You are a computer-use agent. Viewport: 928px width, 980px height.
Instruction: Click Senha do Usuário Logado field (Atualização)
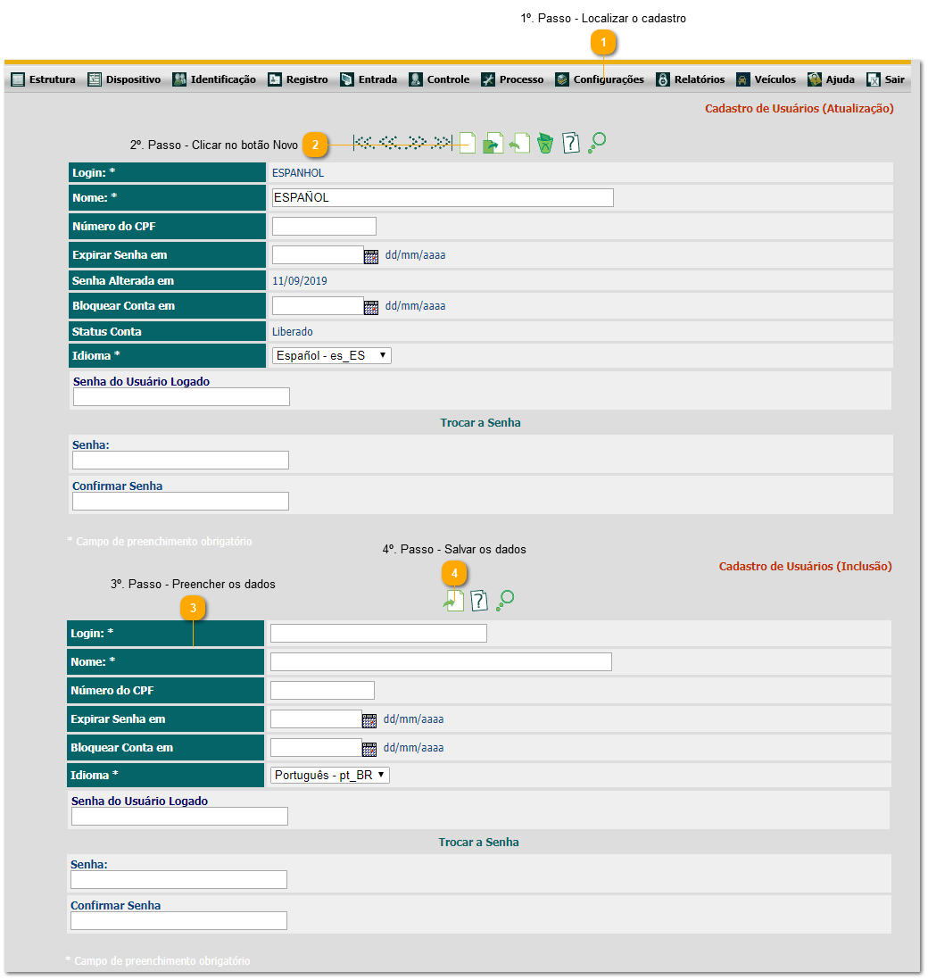[x=181, y=397]
